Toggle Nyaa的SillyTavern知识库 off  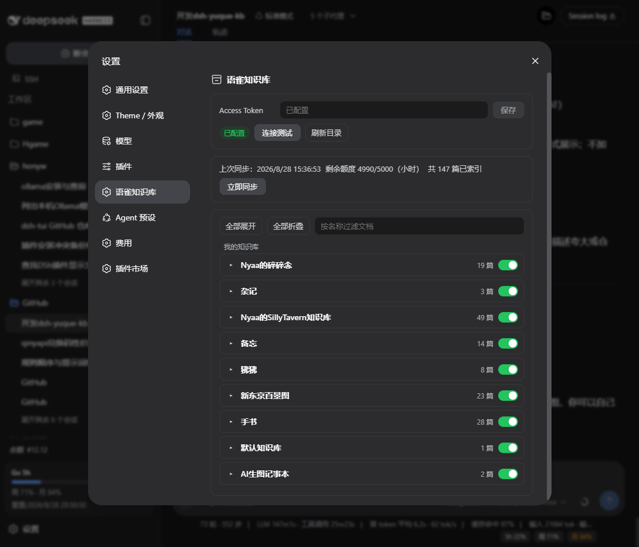coord(507,317)
